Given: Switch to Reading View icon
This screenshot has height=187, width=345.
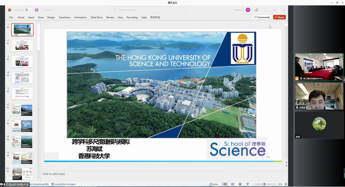Looking at the screenshot, I should click(x=241, y=184).
